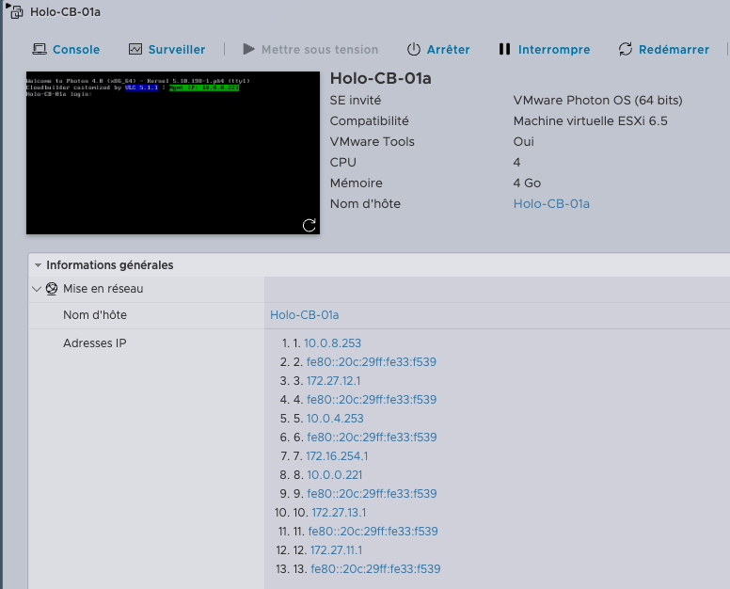730x589 pixels.
Task: Select the 172.16.254.1 IP address link
Action: pyautogui.click(x=337, y=456)
